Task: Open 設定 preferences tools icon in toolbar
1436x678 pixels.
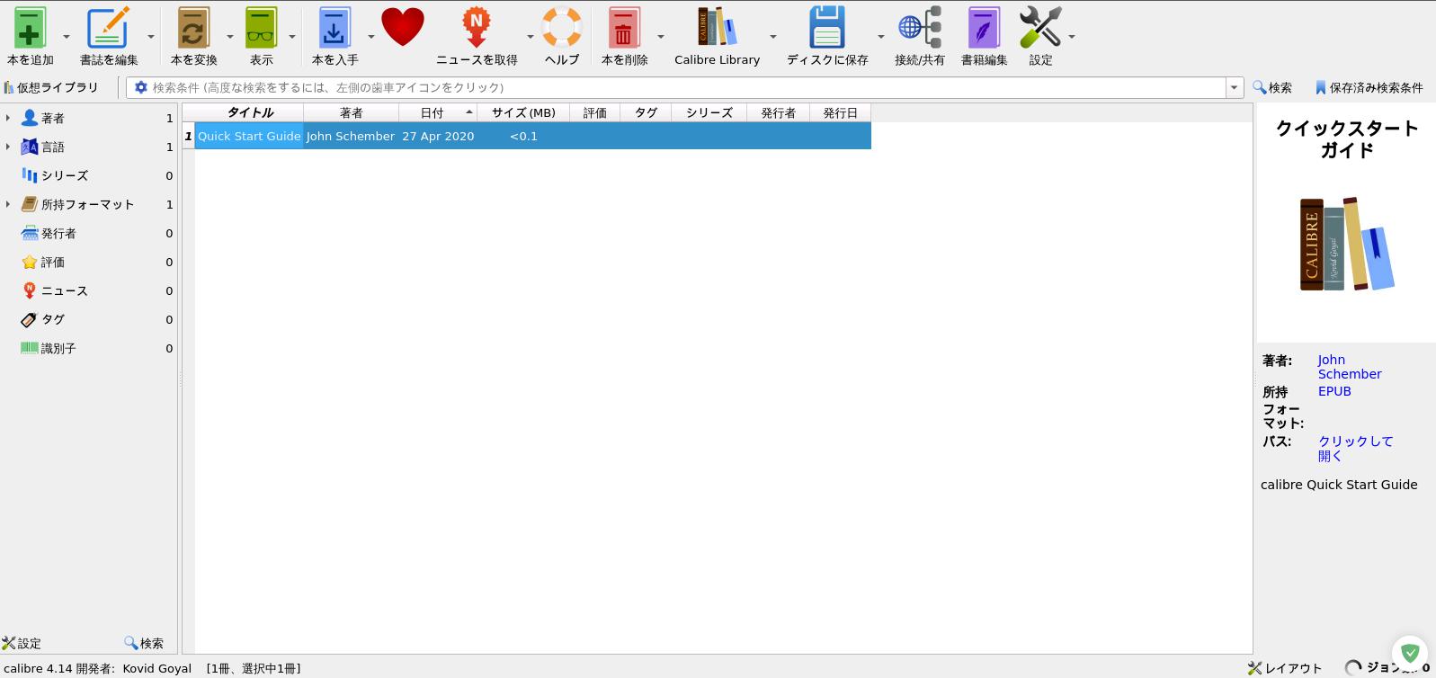Action: (x=1040, y=27)
